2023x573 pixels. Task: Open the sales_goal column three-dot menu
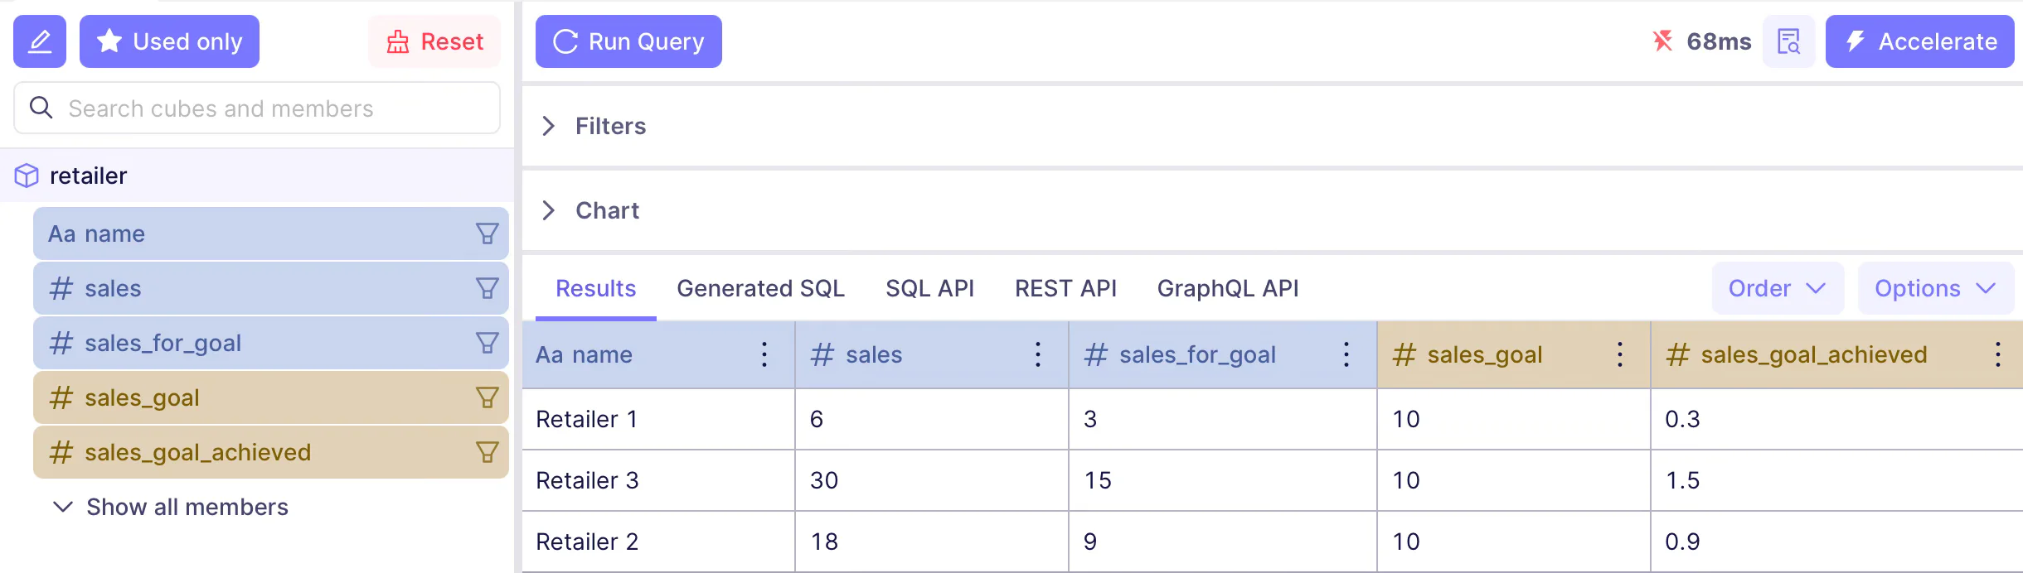(x=1619, y=354)
